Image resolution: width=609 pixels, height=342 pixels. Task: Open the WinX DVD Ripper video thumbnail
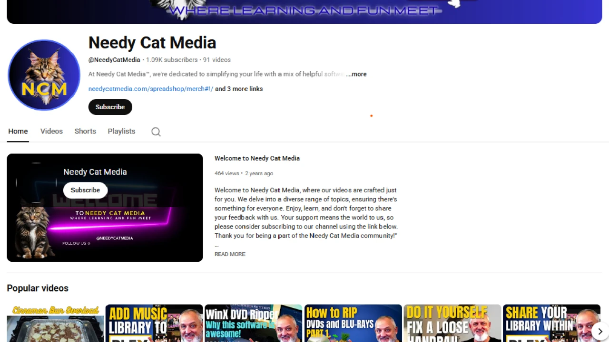(x=253, y=323)
